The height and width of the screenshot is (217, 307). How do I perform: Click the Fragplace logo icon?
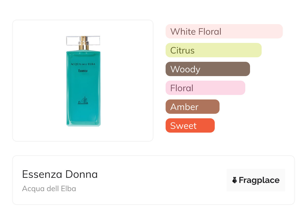[235, 180]
